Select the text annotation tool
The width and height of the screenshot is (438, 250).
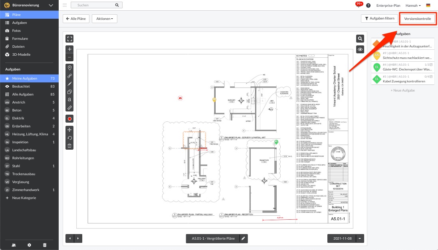tap(69, 100)
